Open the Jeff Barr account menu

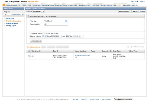click(x=134, y=2)
